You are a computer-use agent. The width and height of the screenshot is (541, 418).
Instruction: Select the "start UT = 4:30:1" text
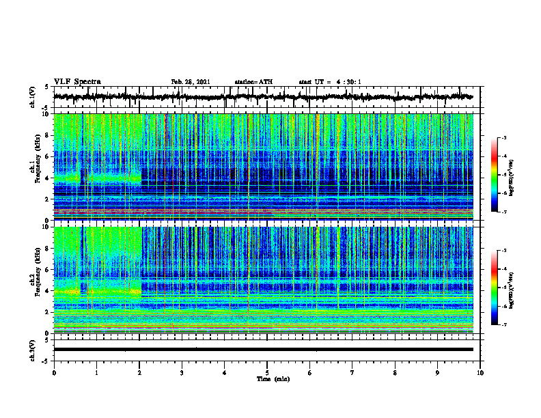point(330,82)
